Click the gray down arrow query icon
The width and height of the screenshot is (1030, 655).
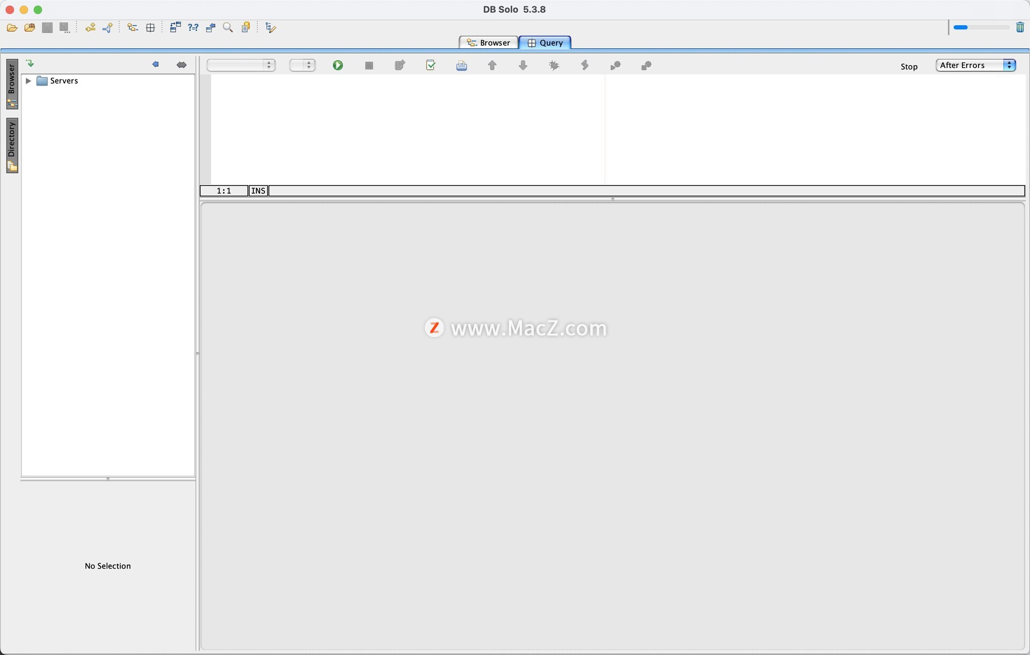523,65
